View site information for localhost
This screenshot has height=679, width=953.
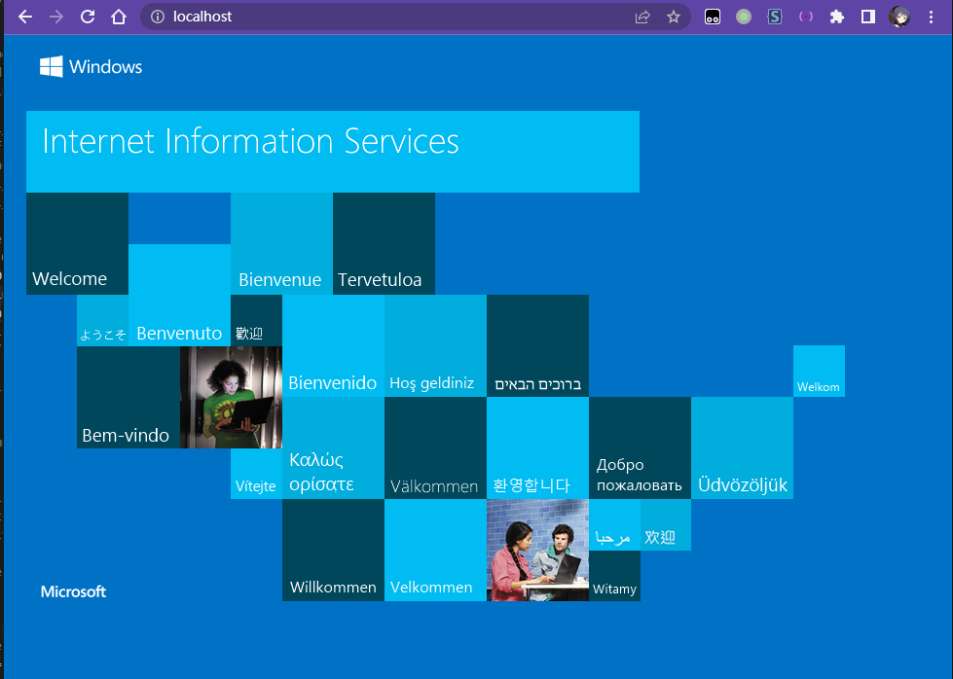click(158, 17)
